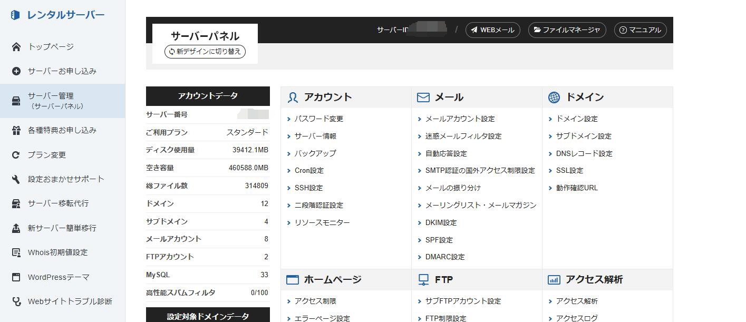Open サブFTPアカウント設定 link
The image size is (746, 322).
tap(463, 301)
